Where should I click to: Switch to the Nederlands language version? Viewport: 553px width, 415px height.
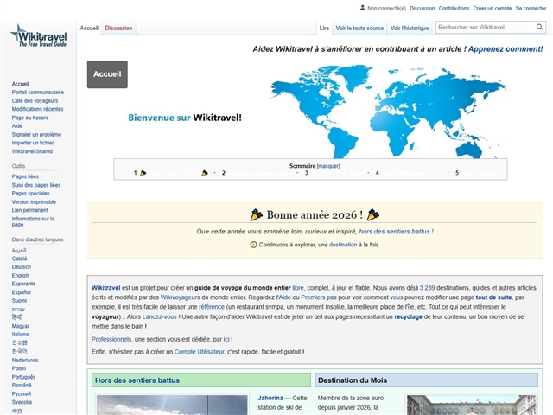click(x=25, y=361)
